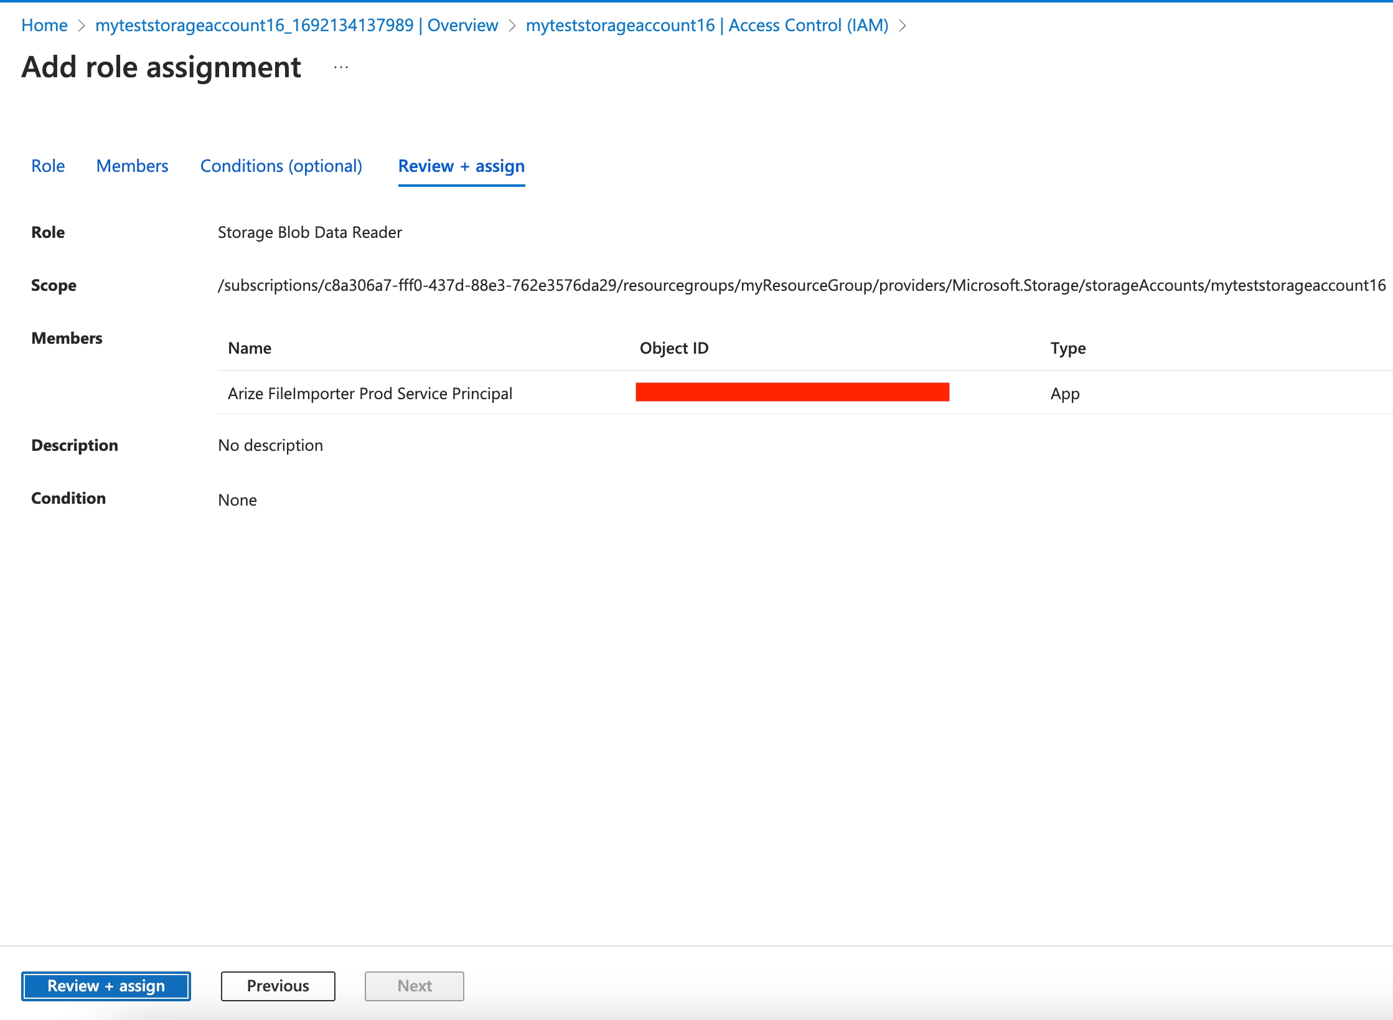Viewport: 1393px width, 1020px height.
Task: Click the Home breadcrumb link
Action: pyautogui.click(x=44, y=26)
